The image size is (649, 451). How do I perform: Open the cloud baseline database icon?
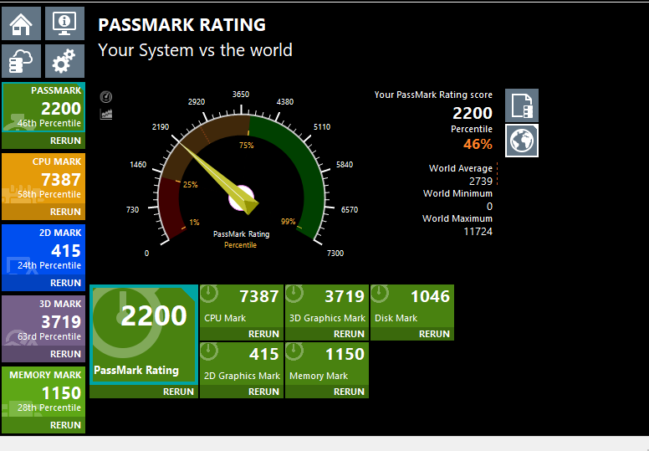(21, 61)
